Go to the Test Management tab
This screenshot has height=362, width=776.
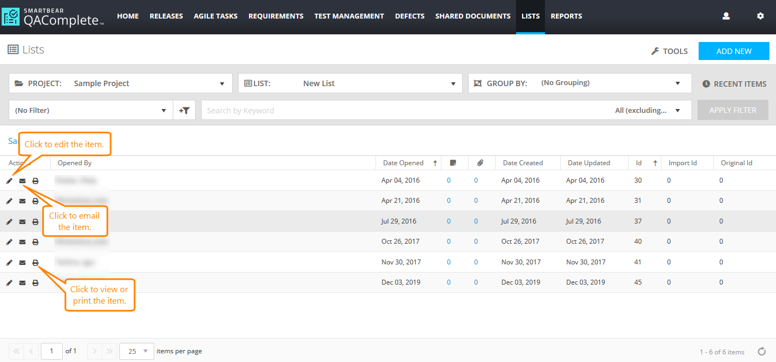click(x=349, y=16)
